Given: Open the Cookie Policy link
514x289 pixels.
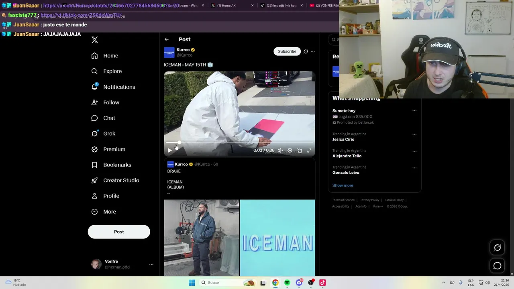Looking at the screenshot, I should [394, 200].
